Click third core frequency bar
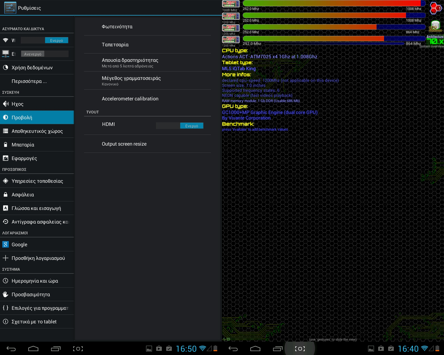 point(334,27)
